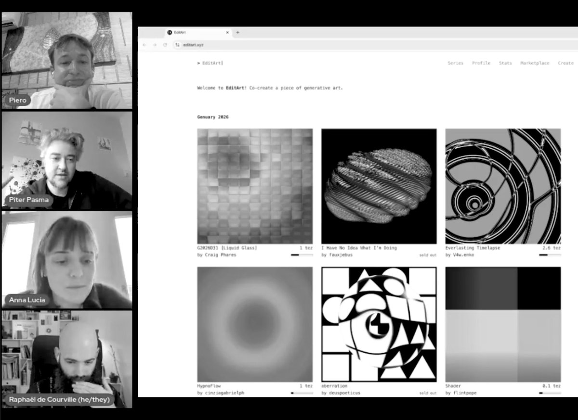Open site info icon beside editart.xyz
Viewport: 578px width, 420px height.
click(177, 45)
